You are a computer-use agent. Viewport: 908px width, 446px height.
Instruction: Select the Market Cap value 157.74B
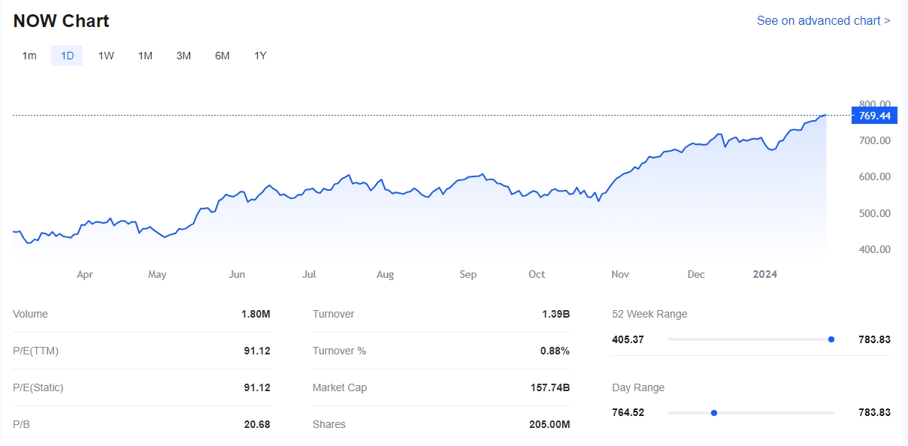tap(549, 387)
